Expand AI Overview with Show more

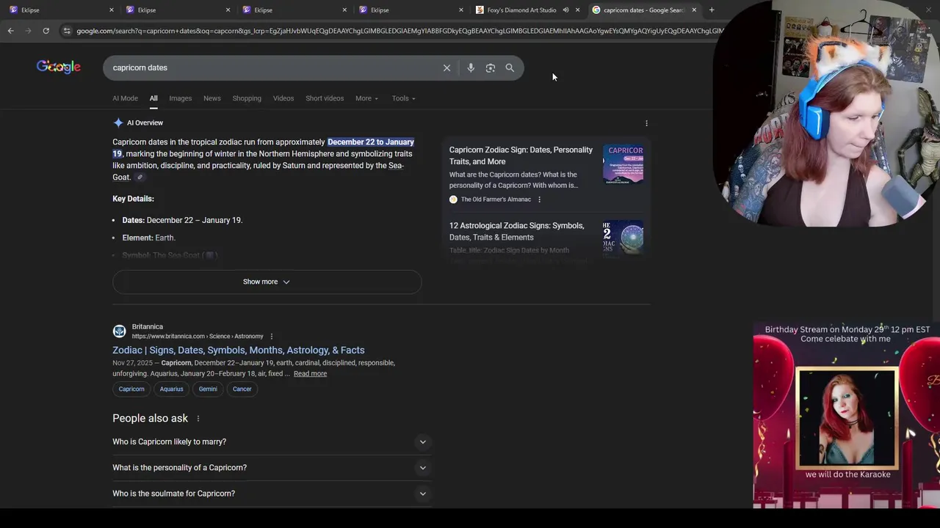click(x=267, y=282)
